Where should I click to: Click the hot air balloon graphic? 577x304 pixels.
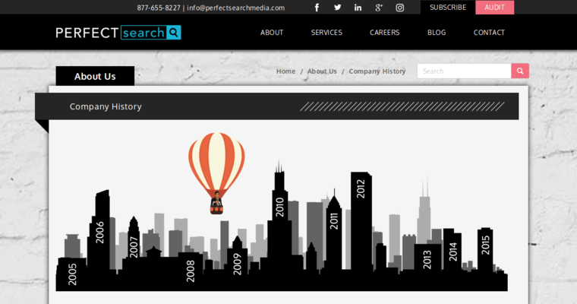click(x=216, y=173)
